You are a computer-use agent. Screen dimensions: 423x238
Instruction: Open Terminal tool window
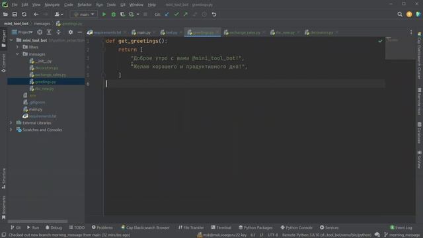click(221, 227)
